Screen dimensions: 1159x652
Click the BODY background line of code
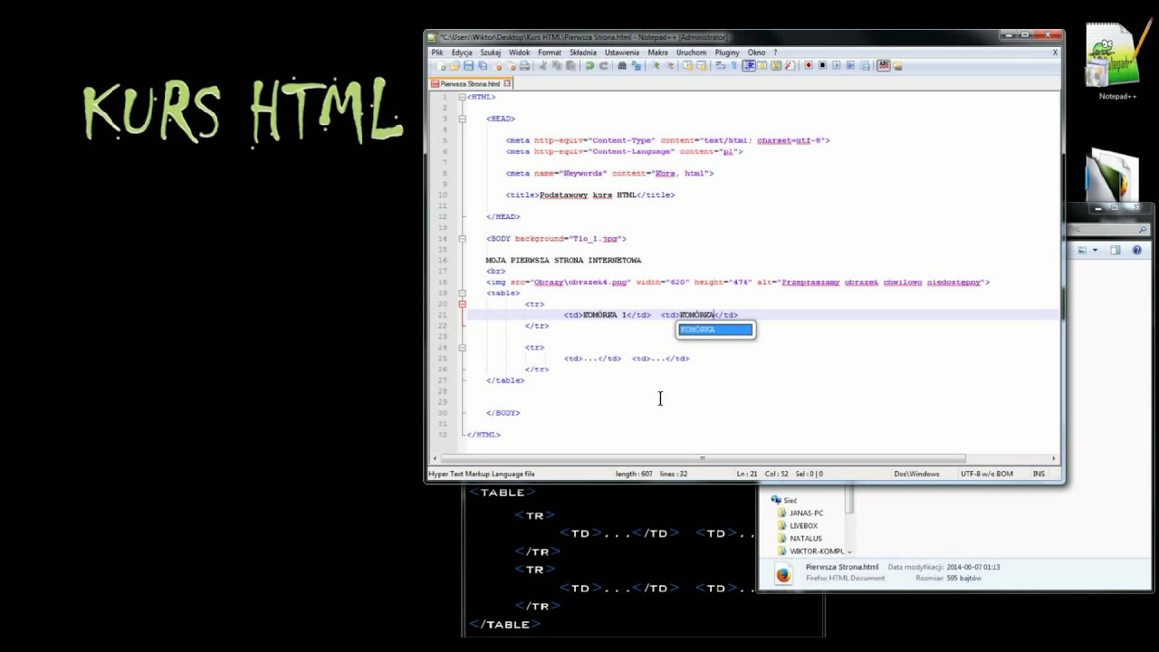[556, 239]
